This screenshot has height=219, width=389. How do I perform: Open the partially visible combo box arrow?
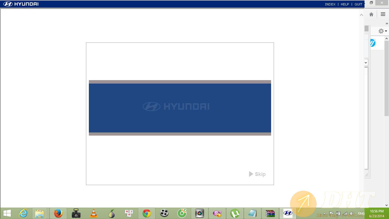[366, 62]
